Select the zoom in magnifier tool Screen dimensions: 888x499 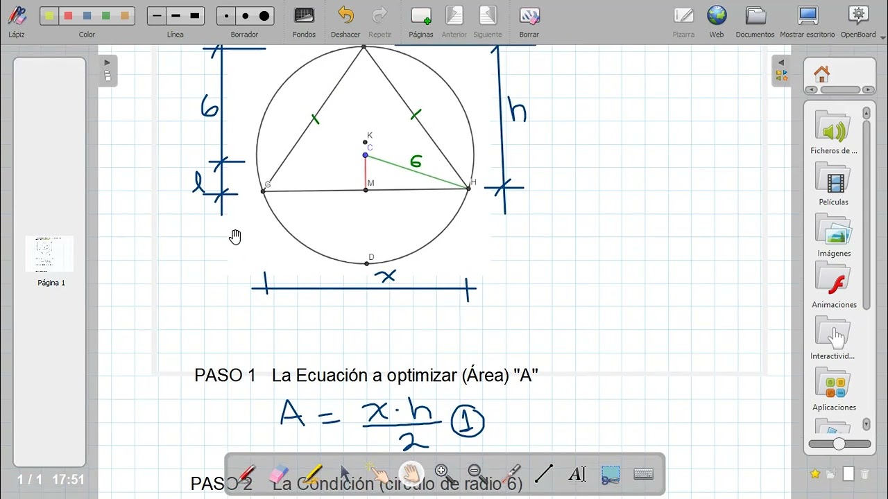444,474
